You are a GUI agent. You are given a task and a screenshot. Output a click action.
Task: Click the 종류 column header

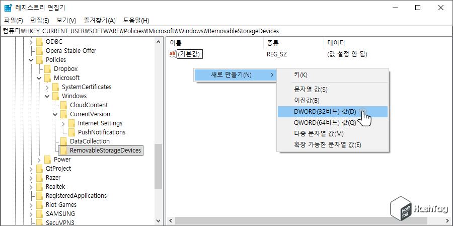[294, 43]
